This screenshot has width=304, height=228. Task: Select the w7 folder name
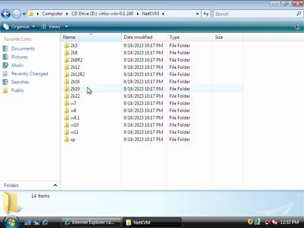coord(73,103)
